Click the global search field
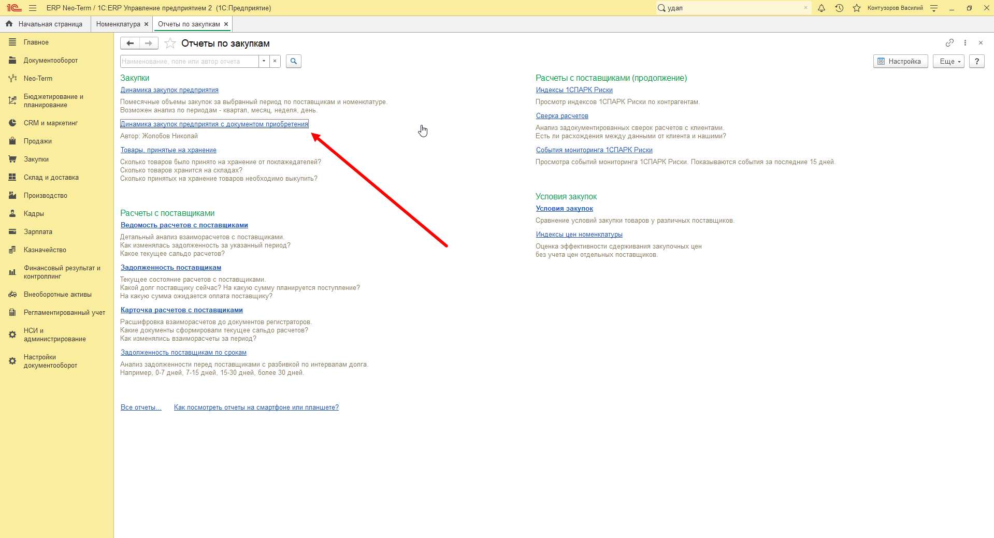994x538 pixels. tap(733, 8)
